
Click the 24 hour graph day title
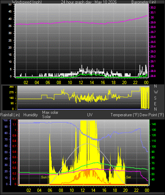tap(89, 2)
